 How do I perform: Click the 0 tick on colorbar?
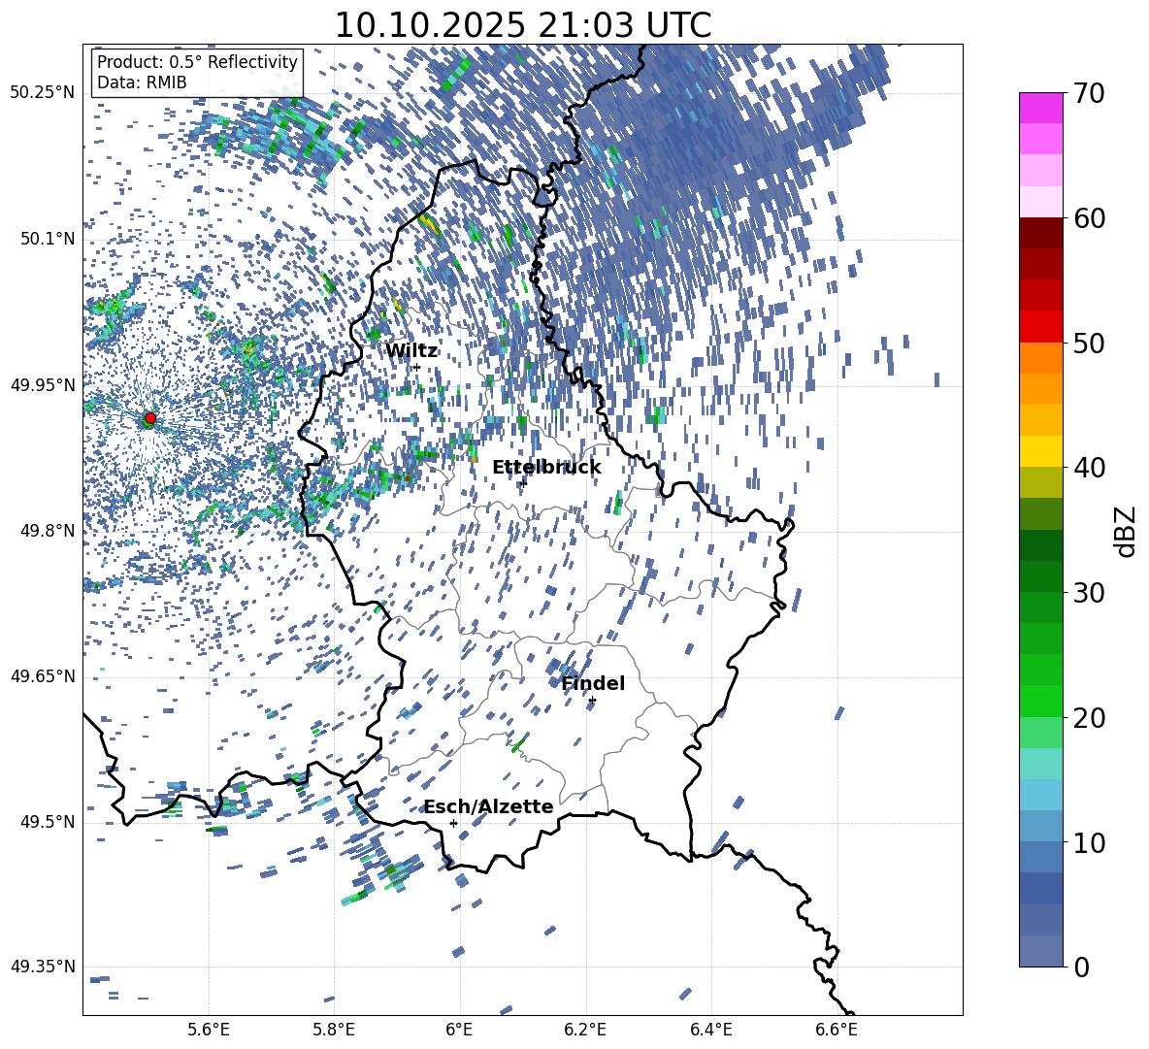pyautogui.click(x=1081, y=967)
